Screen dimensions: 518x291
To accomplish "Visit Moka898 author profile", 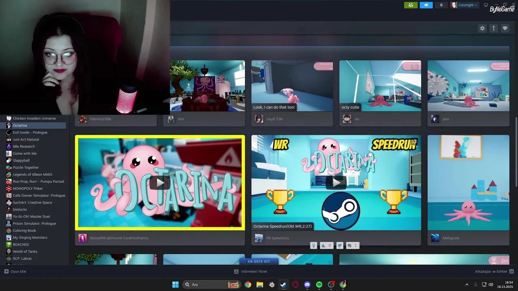I will 119,238.
